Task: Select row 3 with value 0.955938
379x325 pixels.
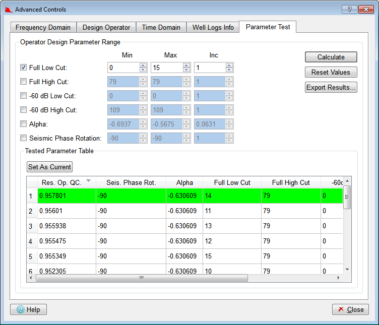Action: pos(190,226)
